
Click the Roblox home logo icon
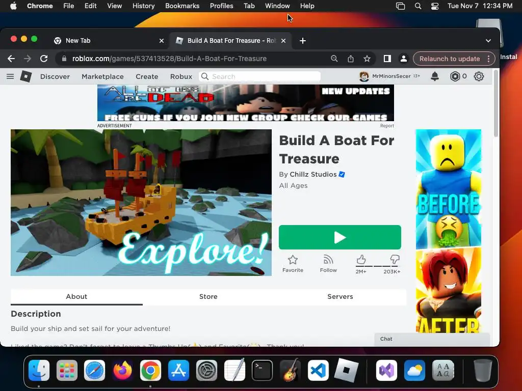(25, 76)
